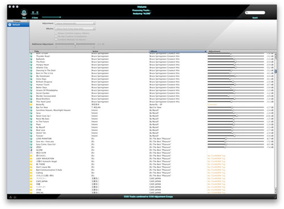Click the 2 Cores toolbar icon

pyautogui.click(x=35, y=12)
